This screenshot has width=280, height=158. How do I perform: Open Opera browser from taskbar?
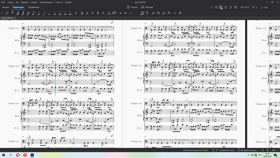point(18,155)
